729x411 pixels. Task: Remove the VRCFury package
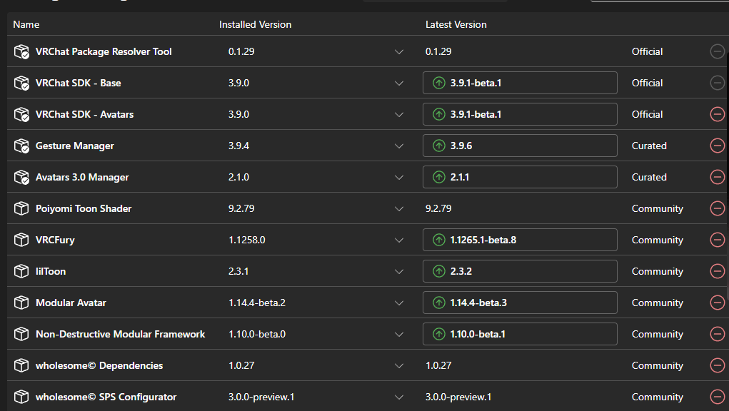[718, 240]
